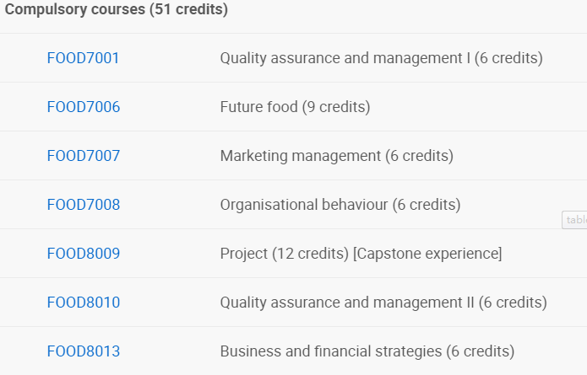Select the FOOD8010 course code link

(84, 303)
